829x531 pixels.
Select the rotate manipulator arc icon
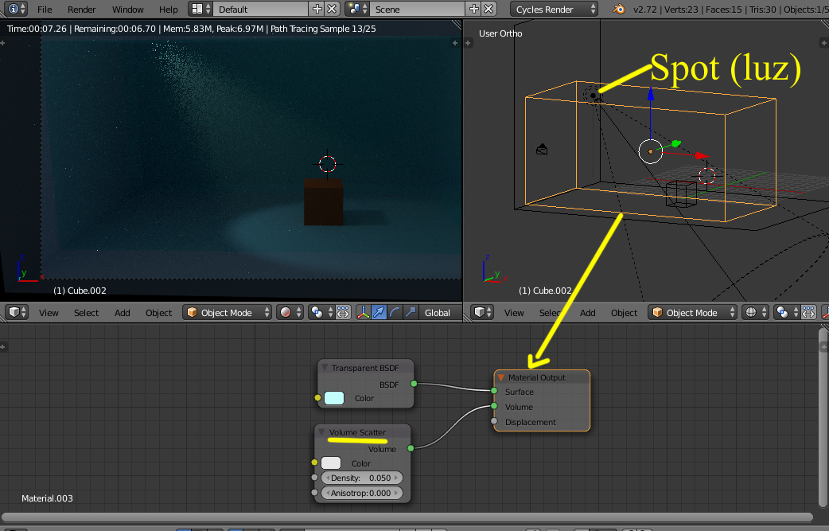click(395, 313)
